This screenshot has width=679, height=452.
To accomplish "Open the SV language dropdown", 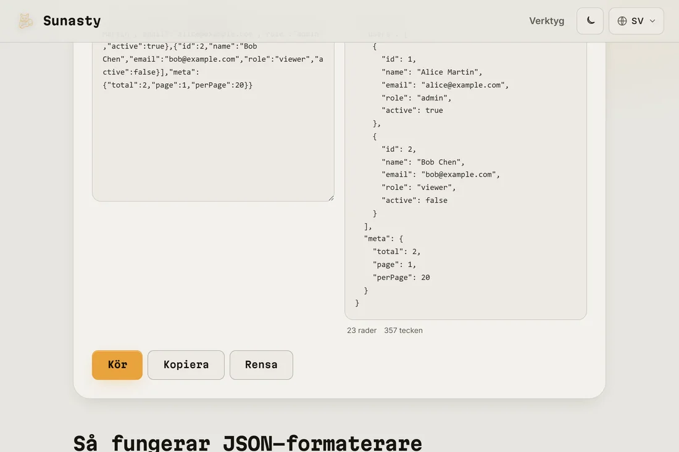I will pos(636,21).
